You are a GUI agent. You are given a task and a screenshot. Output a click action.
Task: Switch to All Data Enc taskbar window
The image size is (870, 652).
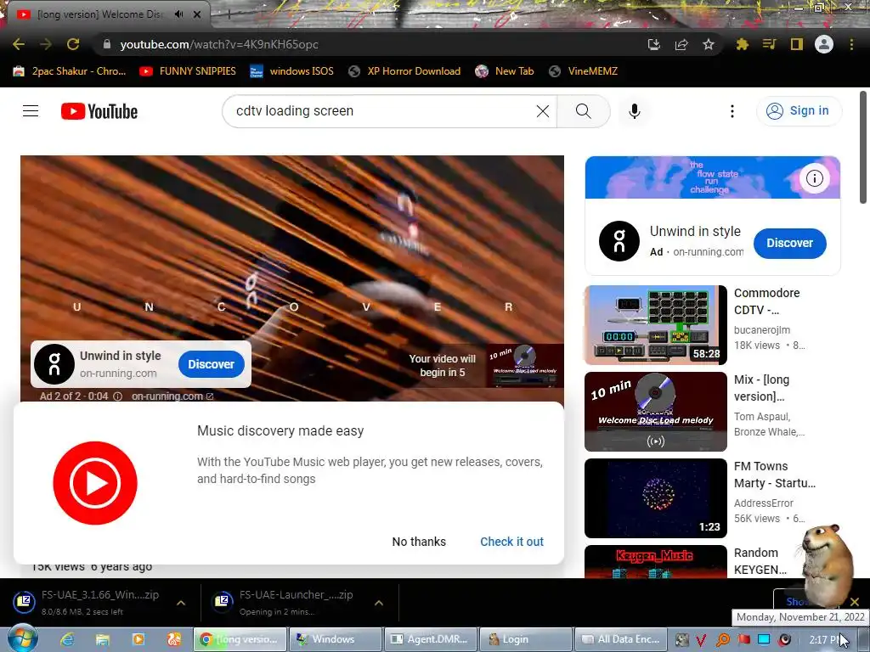point(620,639)
